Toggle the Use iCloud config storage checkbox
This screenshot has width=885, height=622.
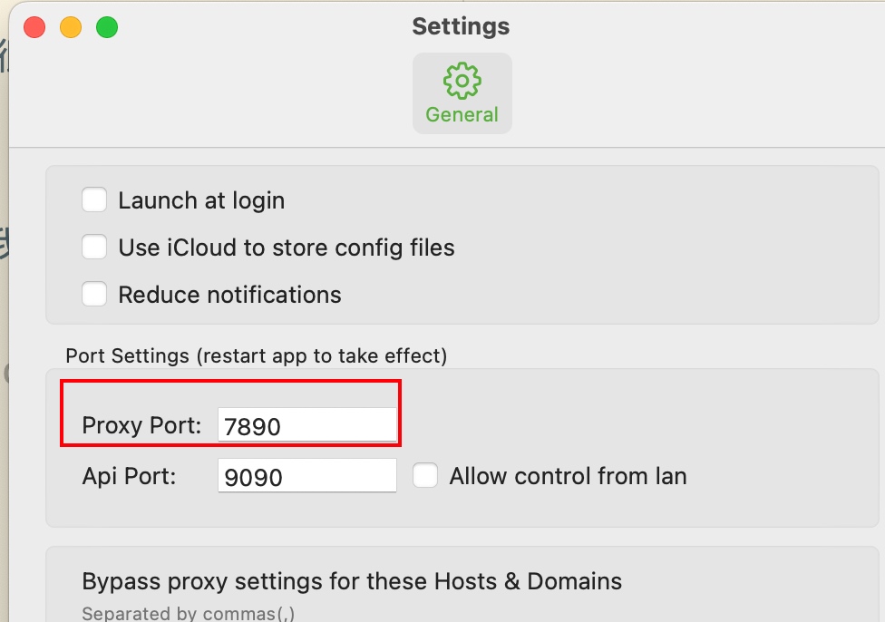point(94,247)
